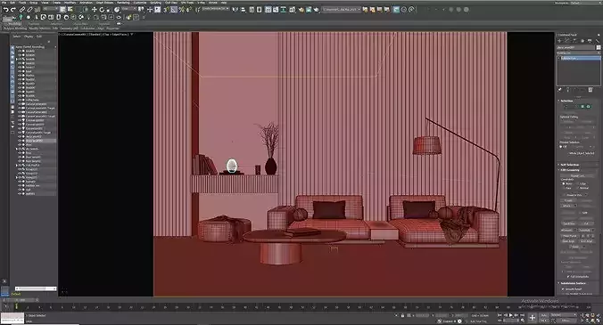The width and height of the screenshot is (603, 325).
Task: Open the Rendered Frame Window icon
Action: pos(309,9)
